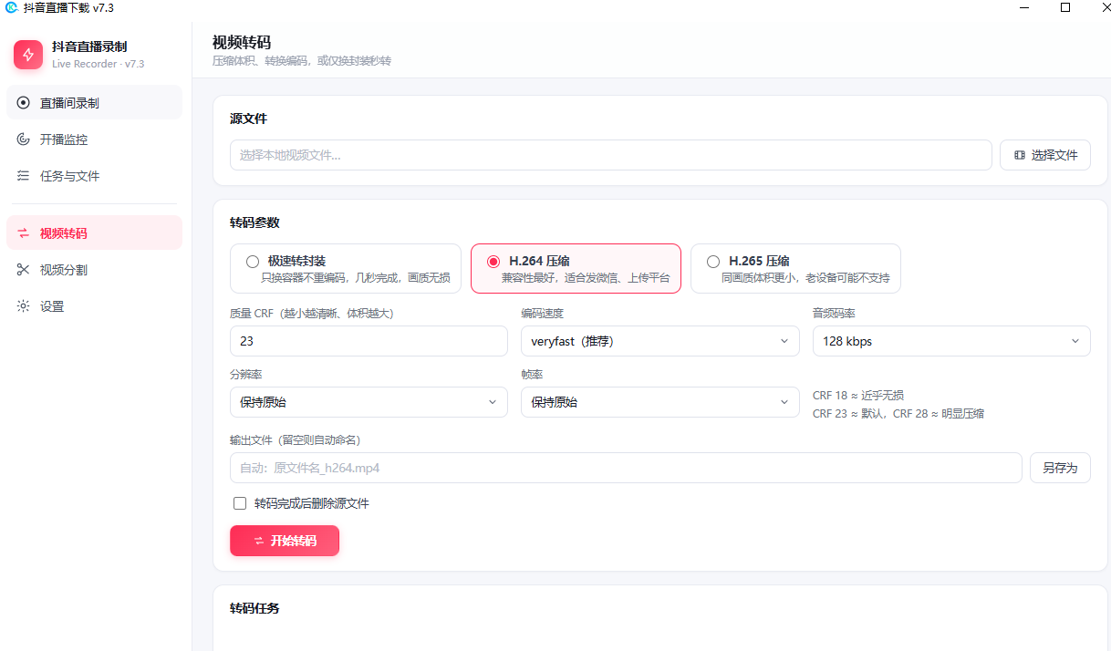1111x651 pixels.
Task: Click the 直播间录制 record icon in sidebar
Action: pyautogui.click(x=24, y=103)
